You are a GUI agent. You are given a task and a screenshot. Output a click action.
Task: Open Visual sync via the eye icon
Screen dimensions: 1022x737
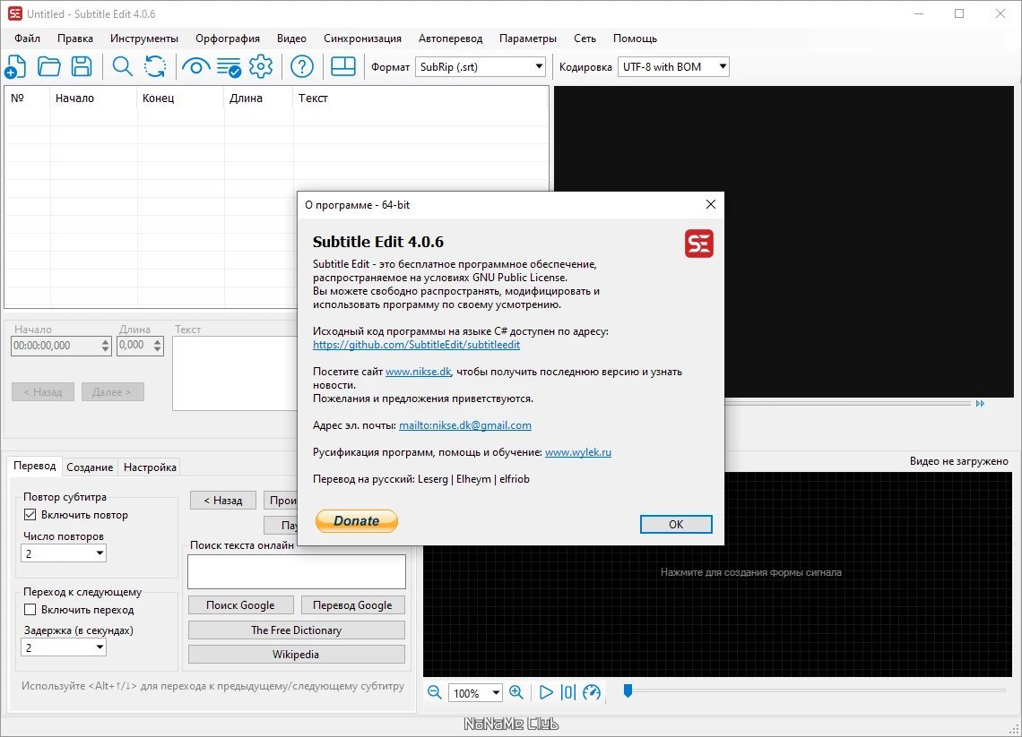click(x=196, y=66)
